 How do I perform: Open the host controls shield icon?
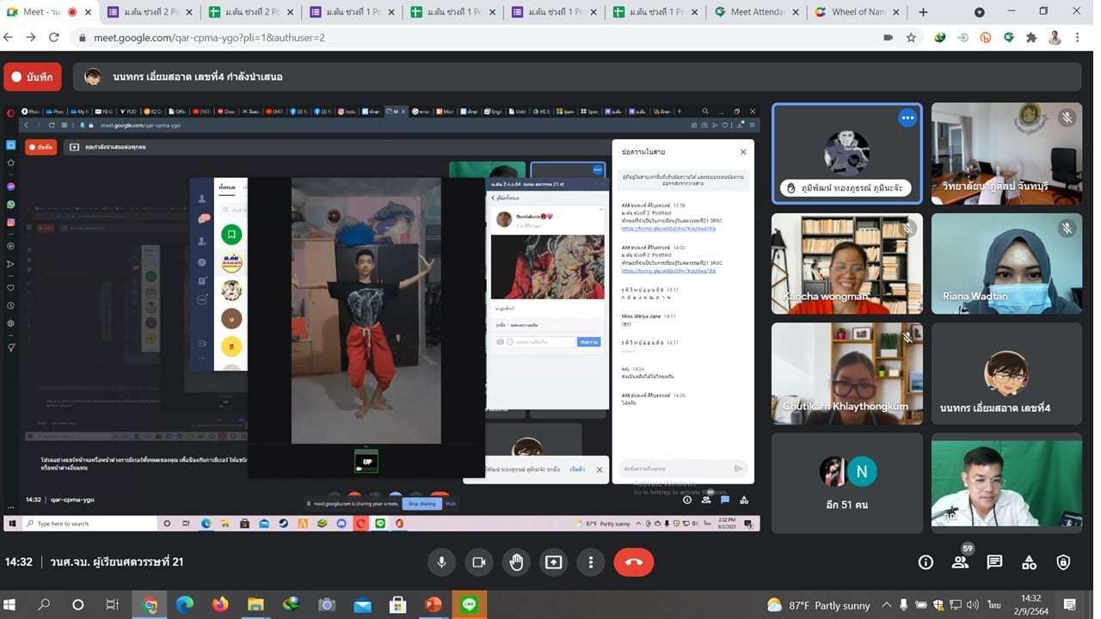1063,562
